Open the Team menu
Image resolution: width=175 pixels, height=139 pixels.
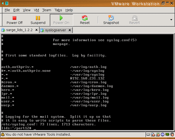[x=47, y=10]
